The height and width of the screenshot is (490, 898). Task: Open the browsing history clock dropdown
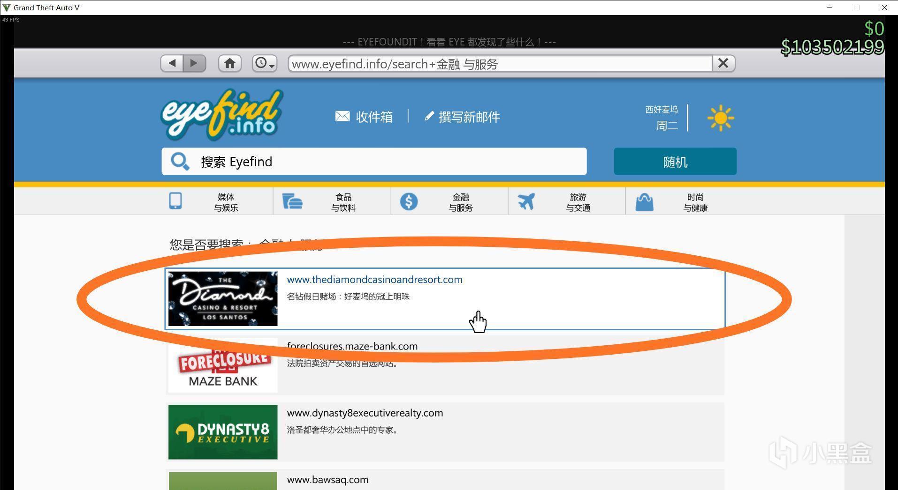(x=265, y=63)
